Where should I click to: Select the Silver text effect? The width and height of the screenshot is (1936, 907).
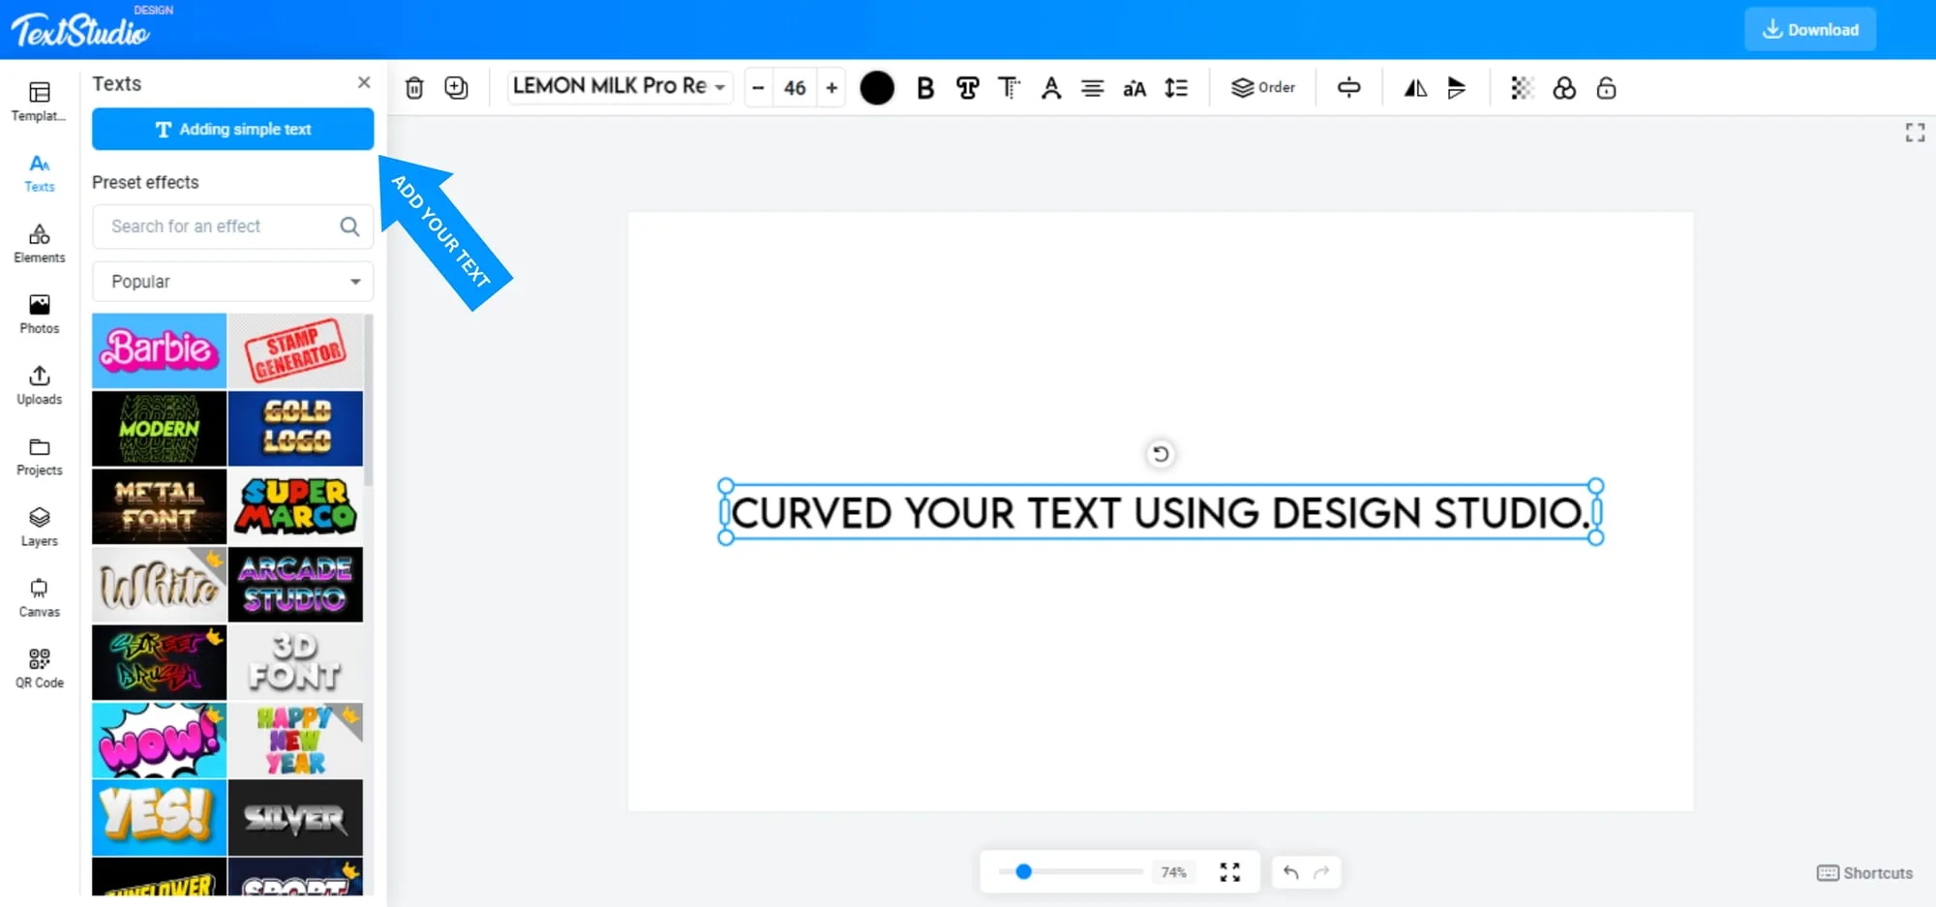tap(295, 818)
